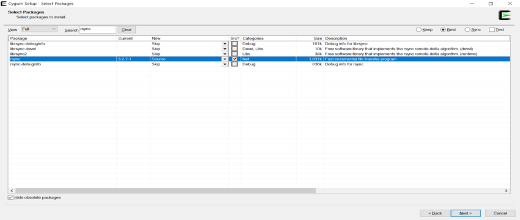Click the Categories column header
The height and width of the screenshot is (220, 520).
269,38
